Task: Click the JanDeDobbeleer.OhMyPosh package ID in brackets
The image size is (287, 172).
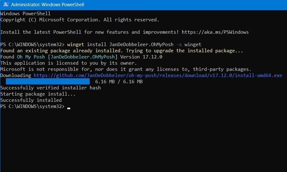Action: point(83,57)
